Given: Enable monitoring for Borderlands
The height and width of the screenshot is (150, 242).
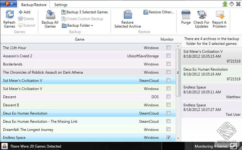Looking at the screenshot, I should (x=168, y=64).
